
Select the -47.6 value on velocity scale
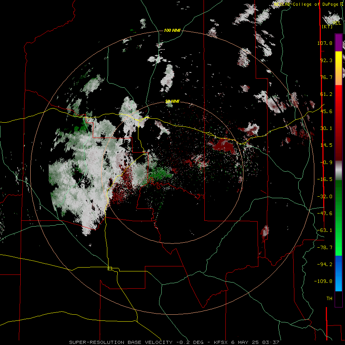point(325,214)
